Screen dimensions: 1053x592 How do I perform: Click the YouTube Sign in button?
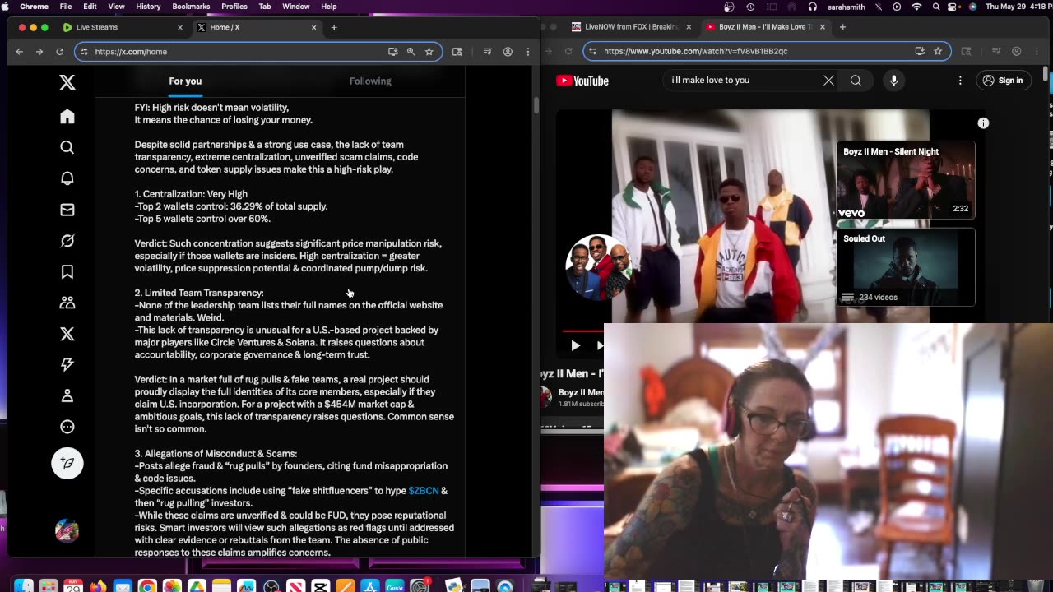coord(1003,81)
